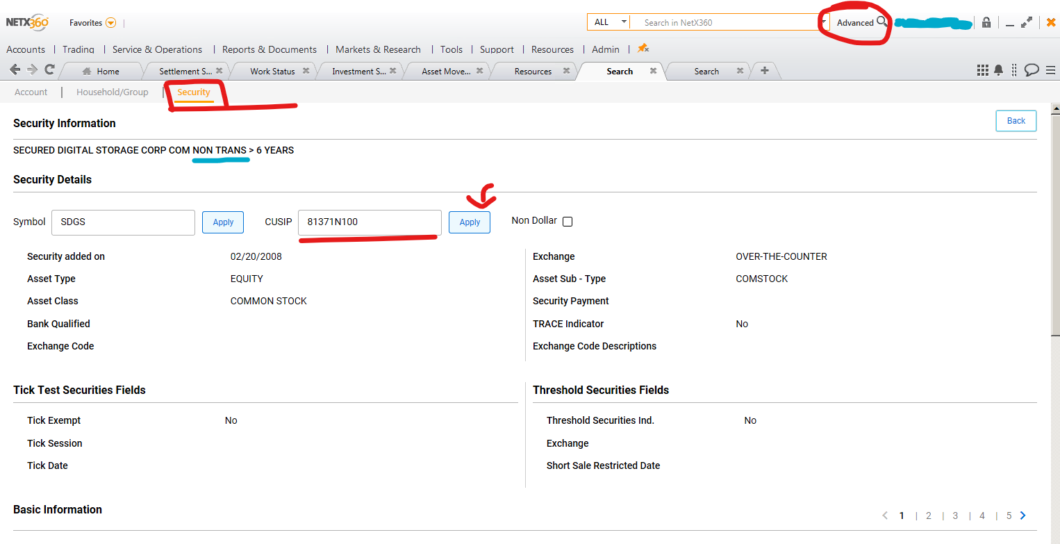The image size is (1060, 544).
Task: Open the Reports & Documents menu
Action: [270, 49]
